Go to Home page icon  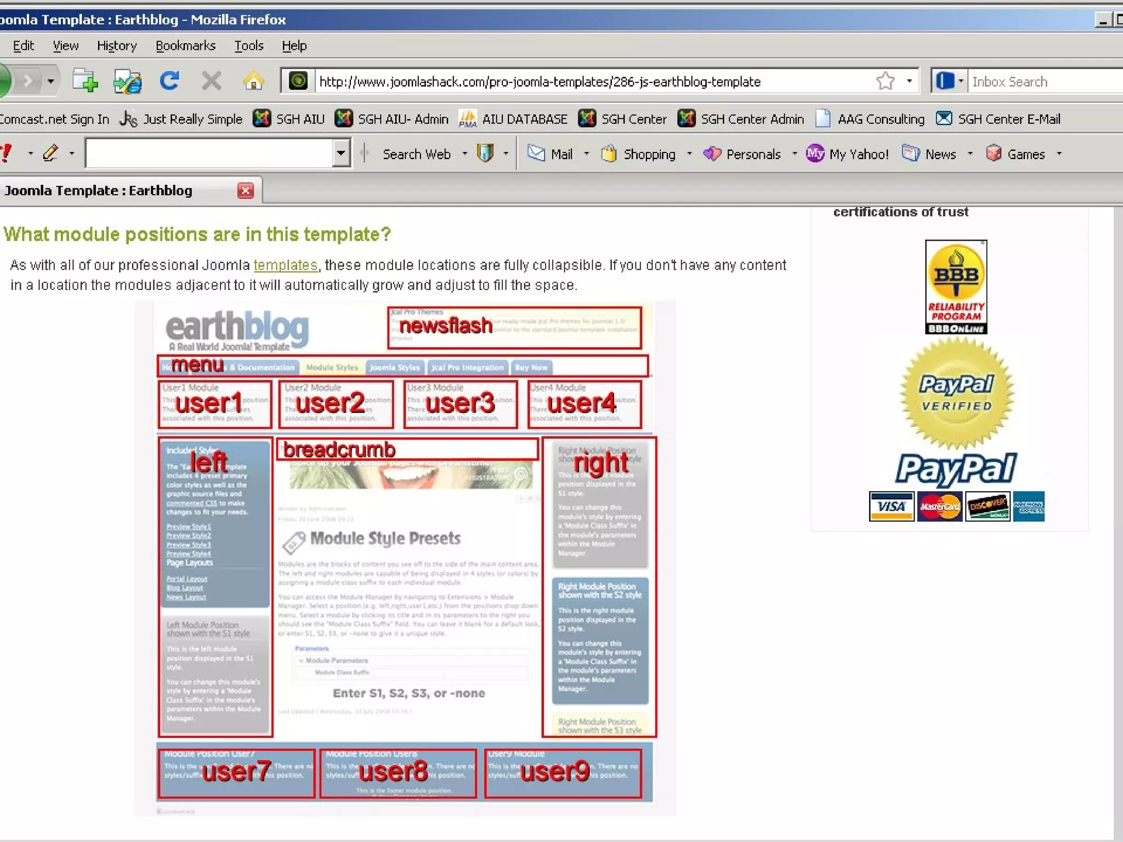point(253,81)
